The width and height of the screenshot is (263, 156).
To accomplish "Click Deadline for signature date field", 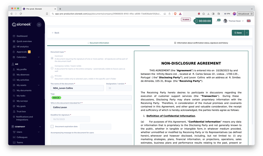I will [70, 119].
